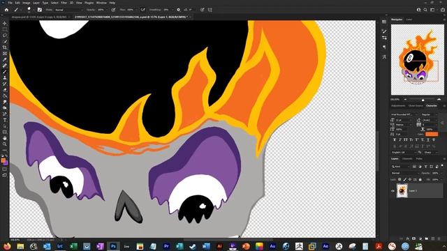Select the Lasso tool

pos(5,36)
